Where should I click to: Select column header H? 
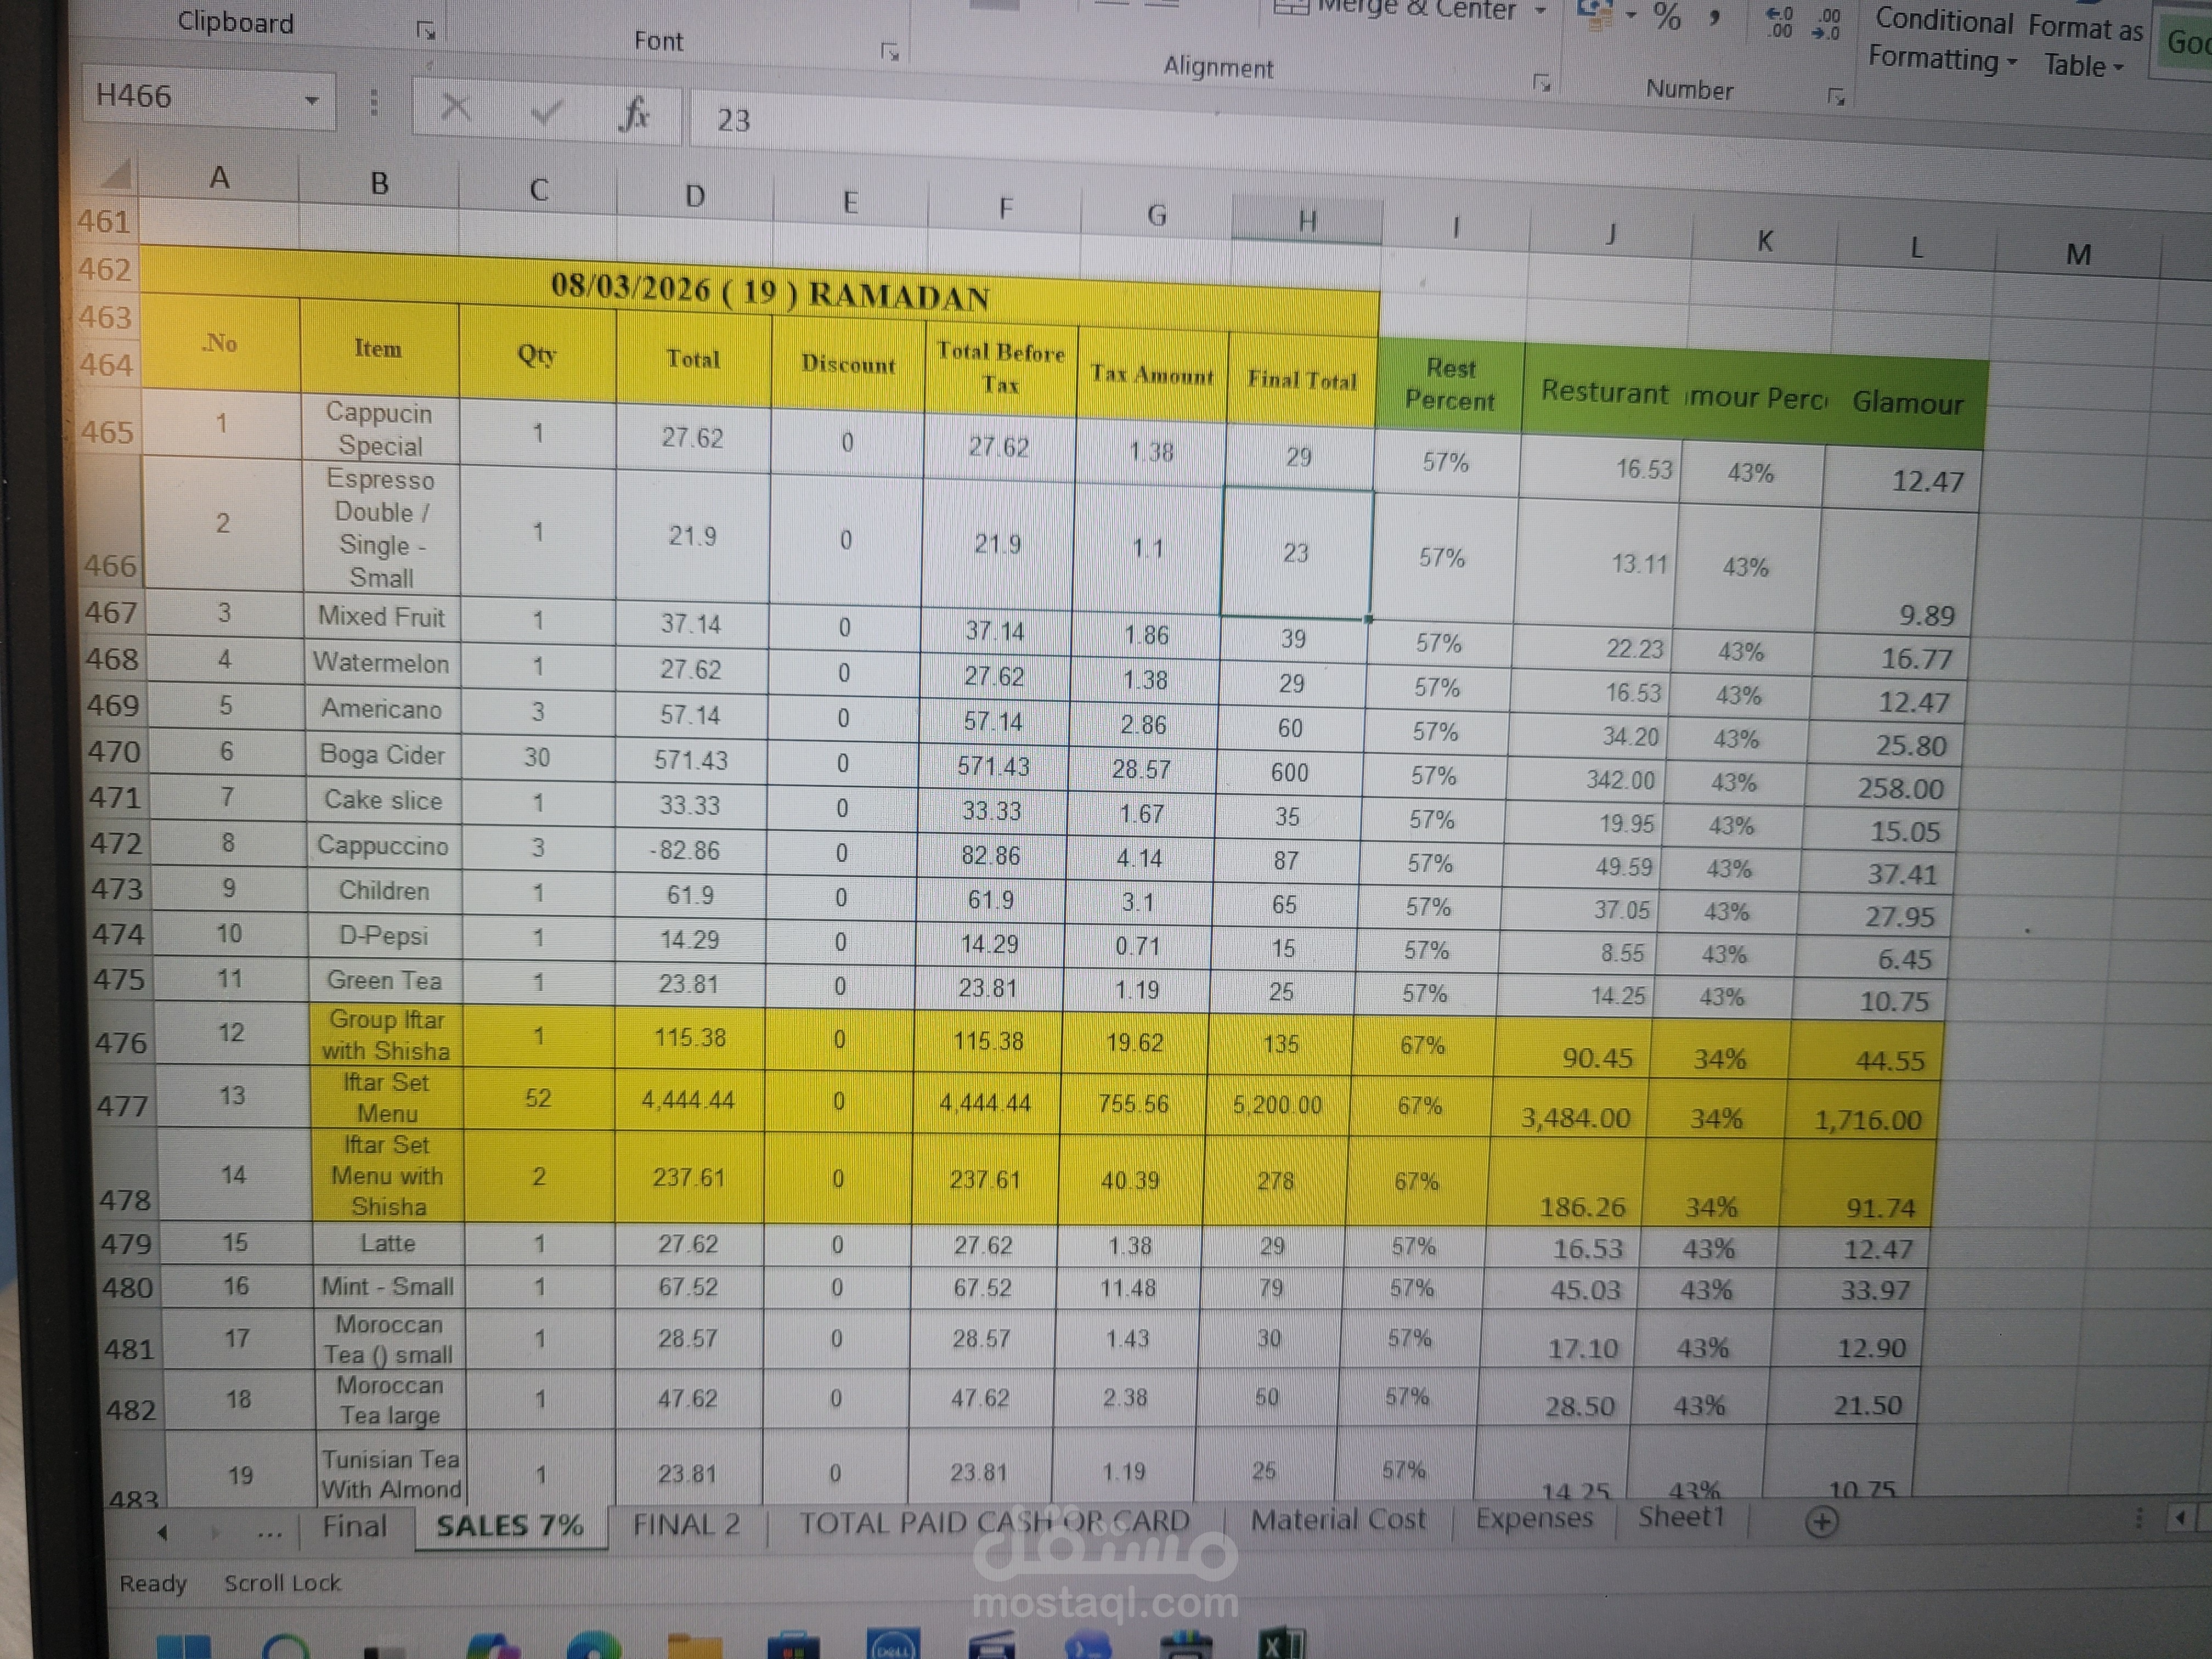pyautogui.click(x=1307, y=221)
